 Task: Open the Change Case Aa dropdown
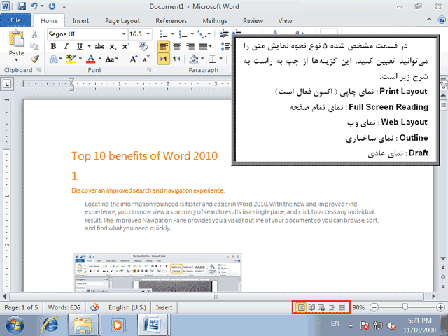[112, 59]
